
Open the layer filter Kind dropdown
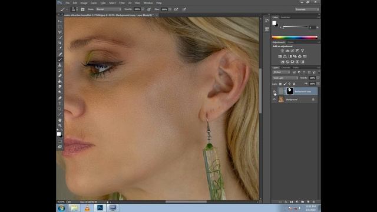coord(282,72)
